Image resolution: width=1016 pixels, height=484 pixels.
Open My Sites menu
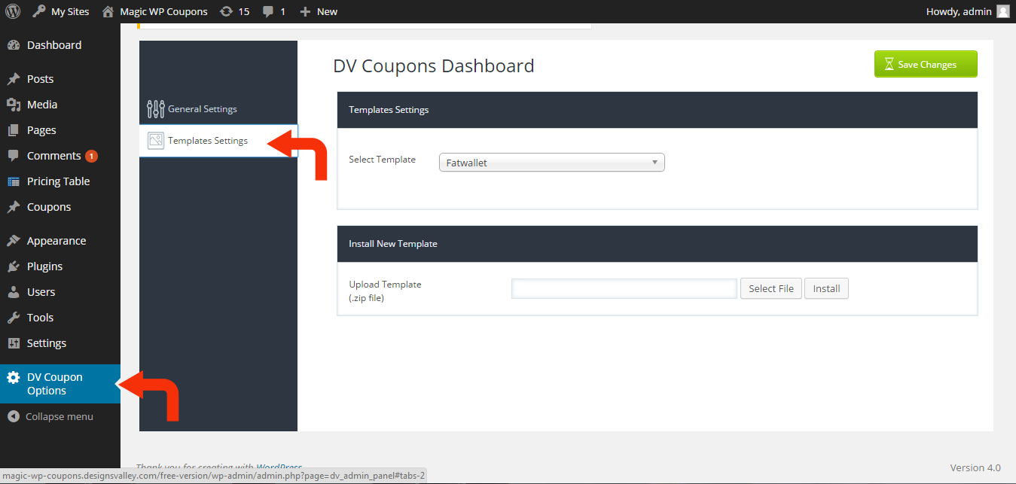point(60,11)
